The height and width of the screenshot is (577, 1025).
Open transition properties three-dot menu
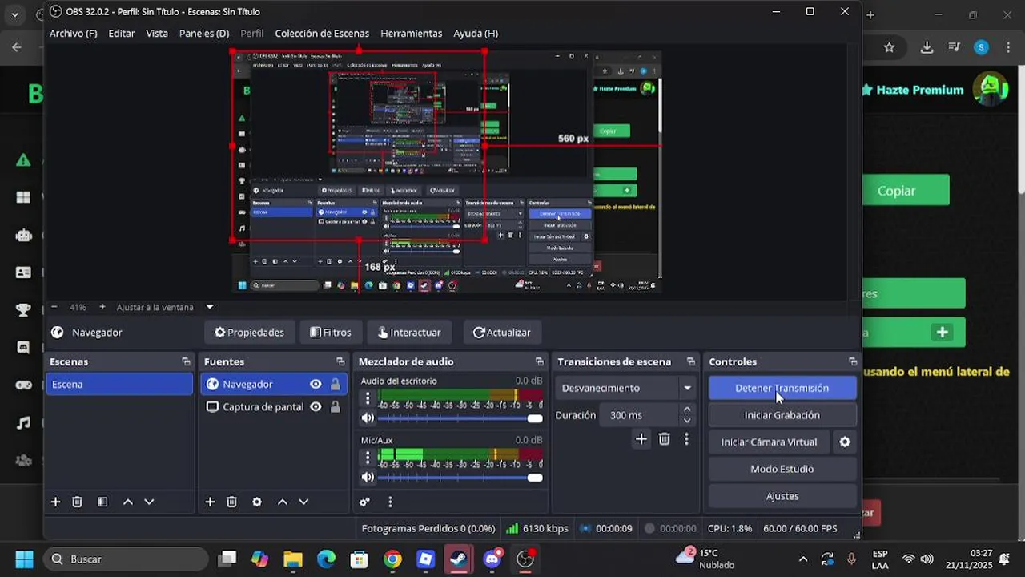(686, 438)
